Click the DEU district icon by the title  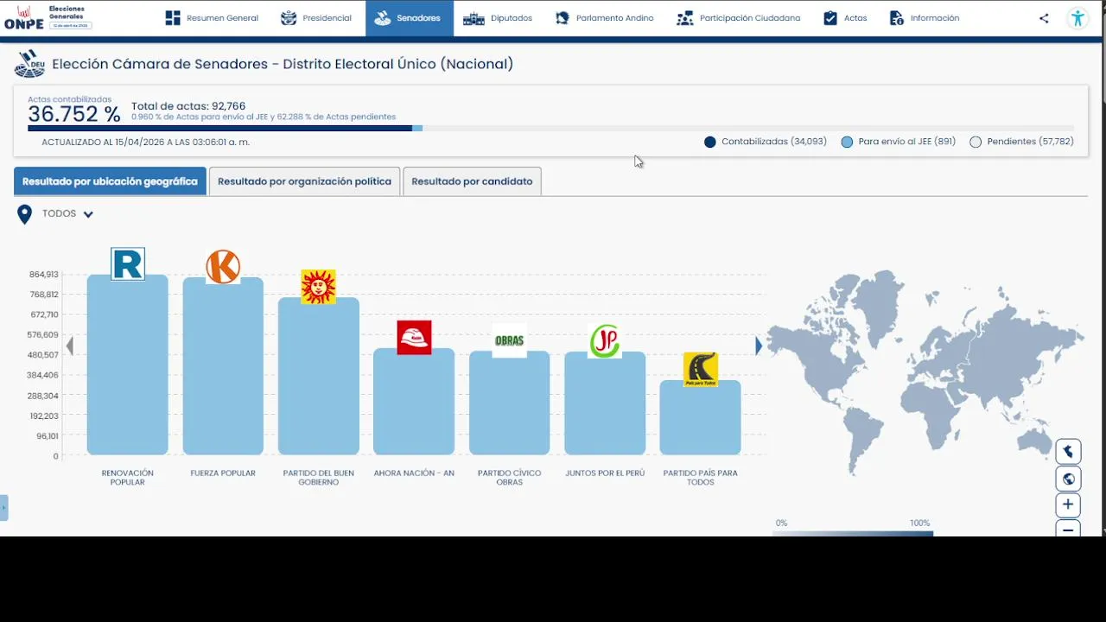(29, 64)
